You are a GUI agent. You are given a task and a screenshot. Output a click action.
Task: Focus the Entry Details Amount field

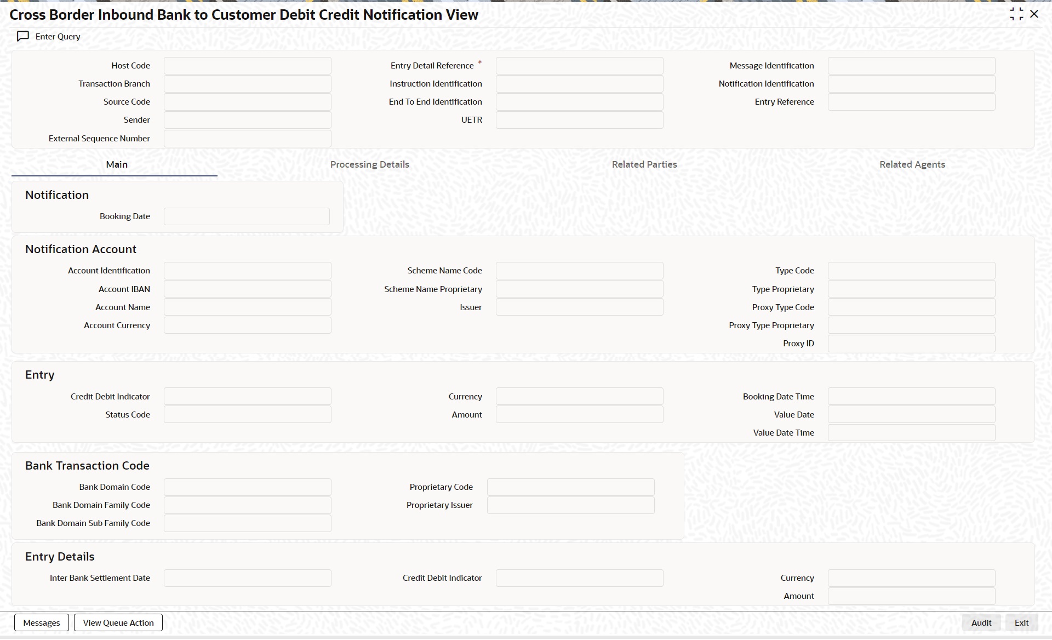pyautogui.click(x=912, y=596)
